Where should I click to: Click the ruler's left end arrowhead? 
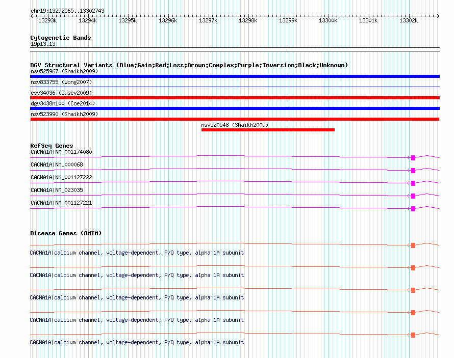32,16
